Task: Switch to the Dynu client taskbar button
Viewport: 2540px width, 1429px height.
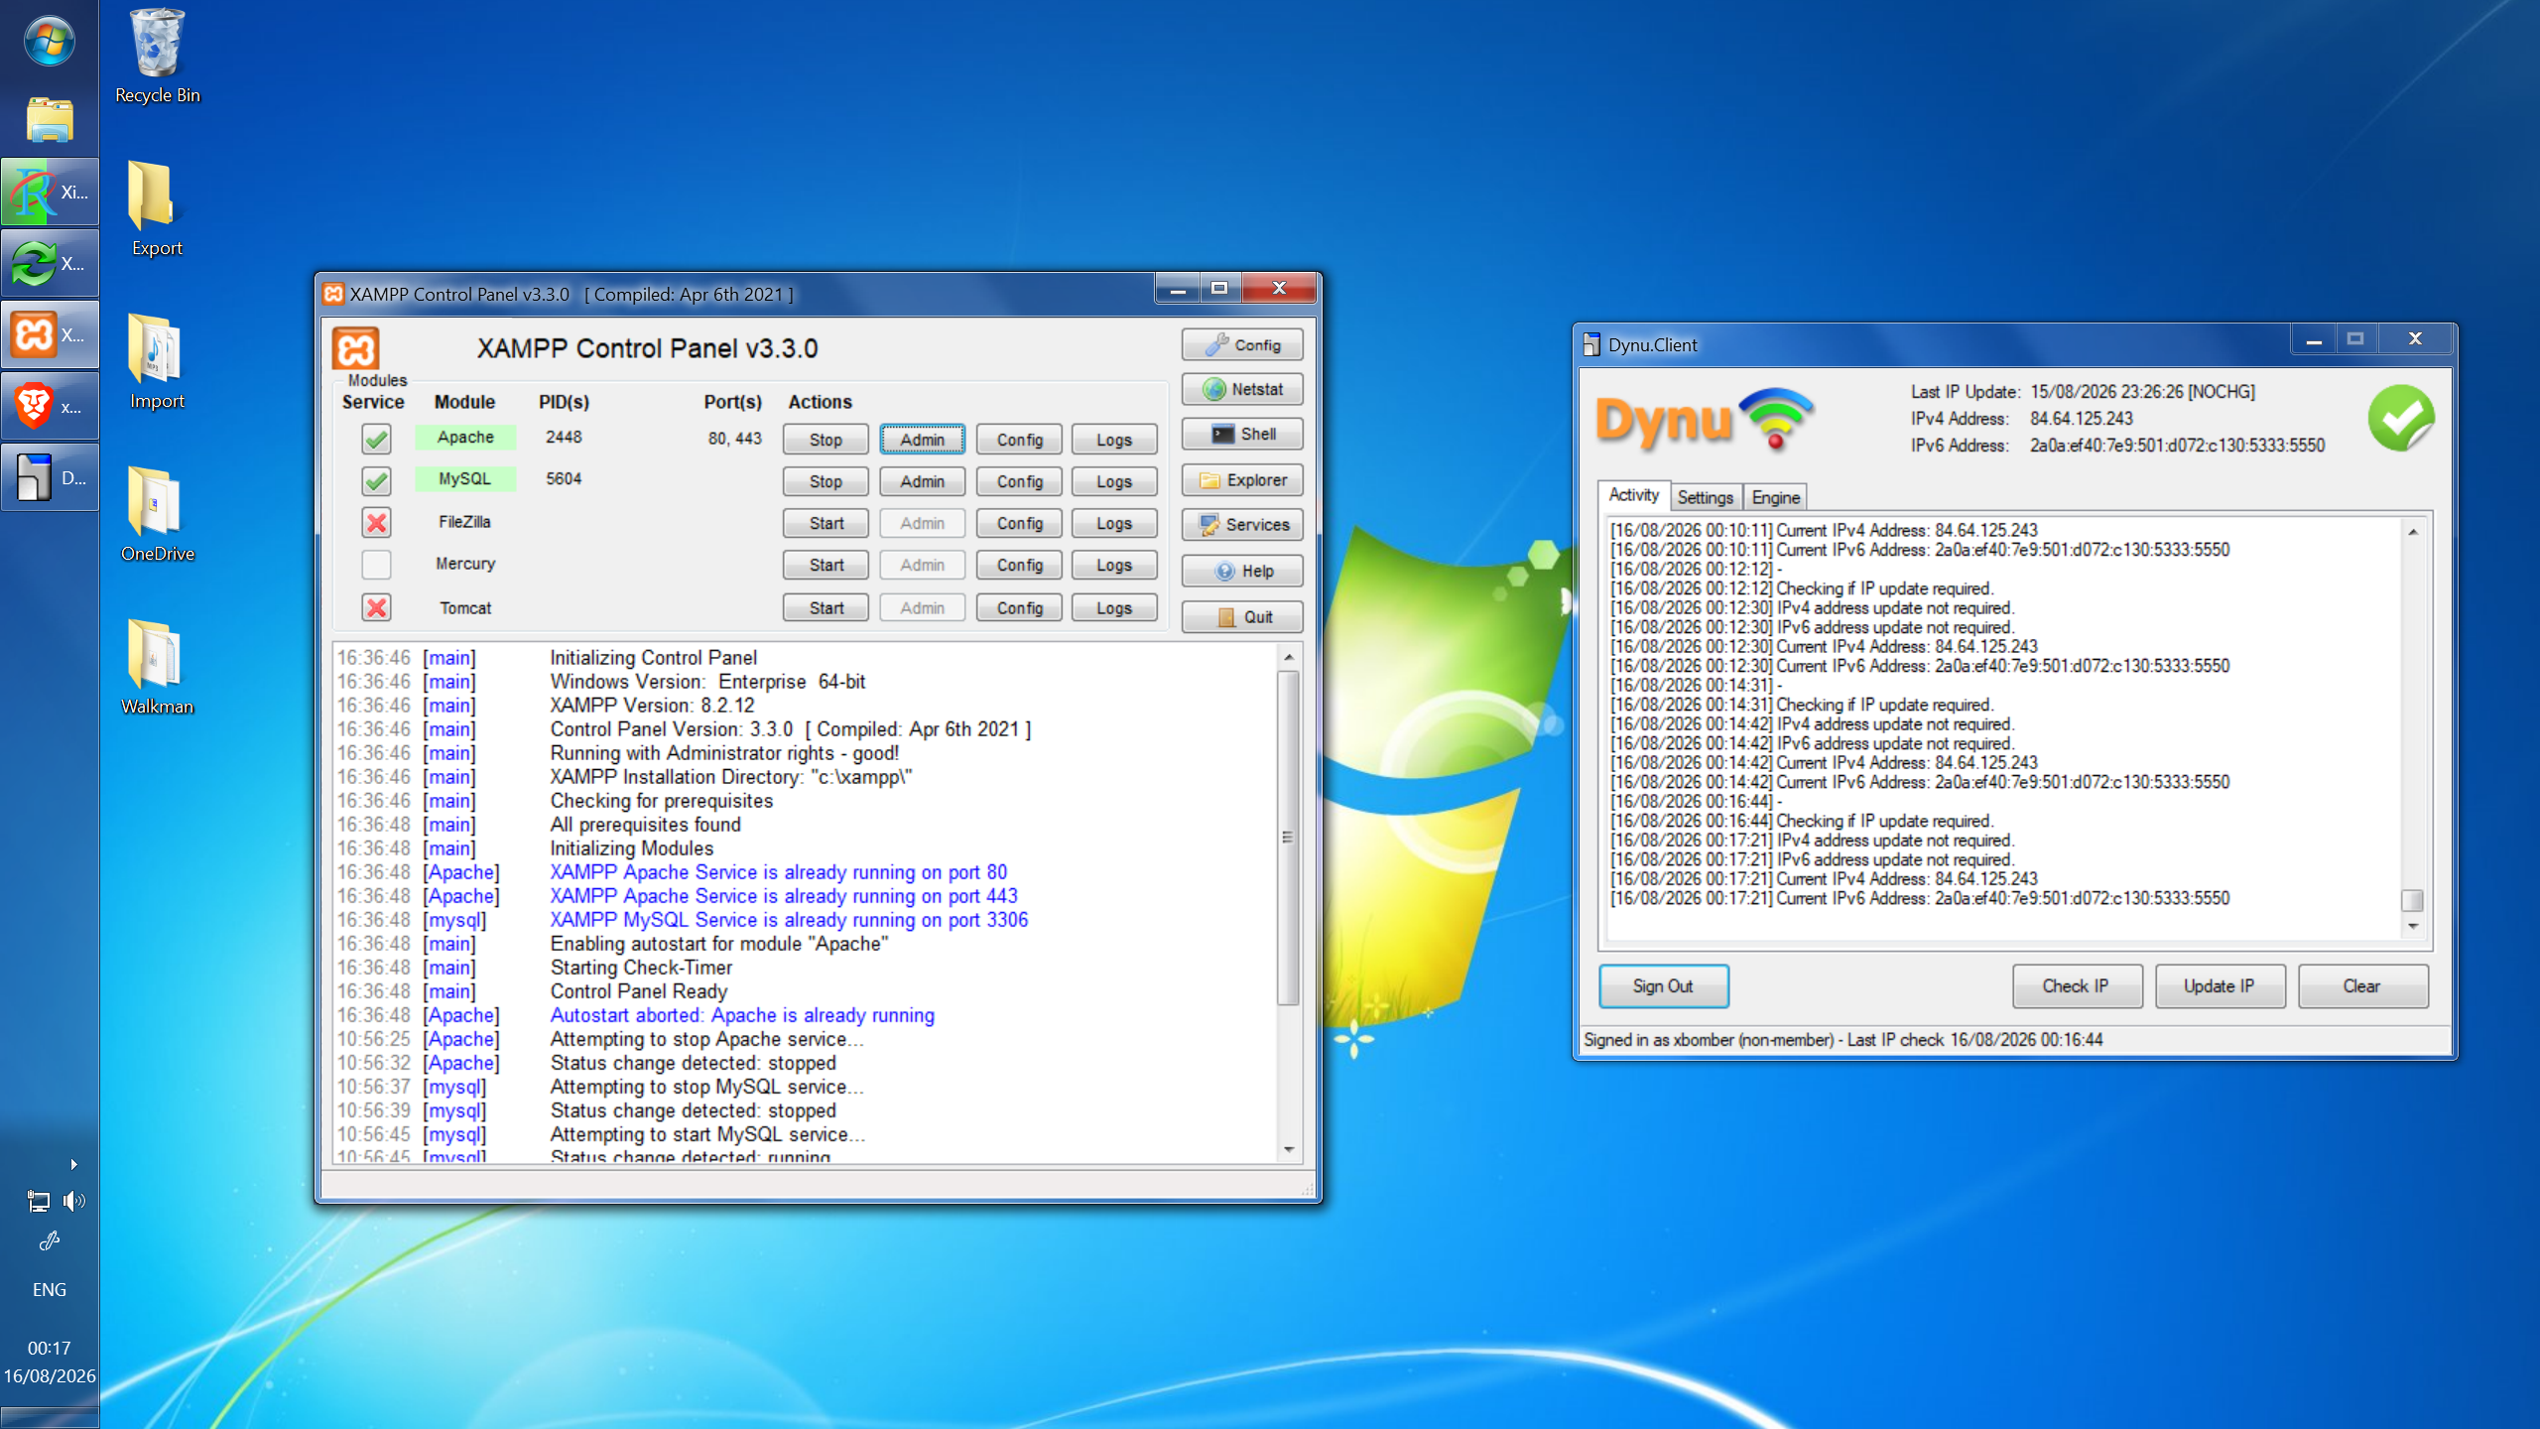Action: (50, 477)
